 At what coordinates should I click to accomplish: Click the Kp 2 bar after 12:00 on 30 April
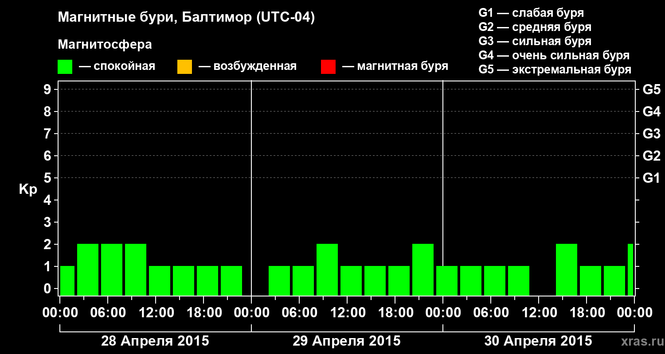pos(567,269)
